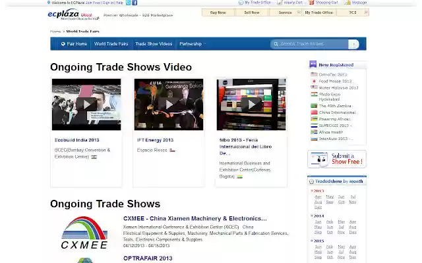Open the TCS menu dropdown arrow
The width and height of the screenshot is (422, 263).
366,12
